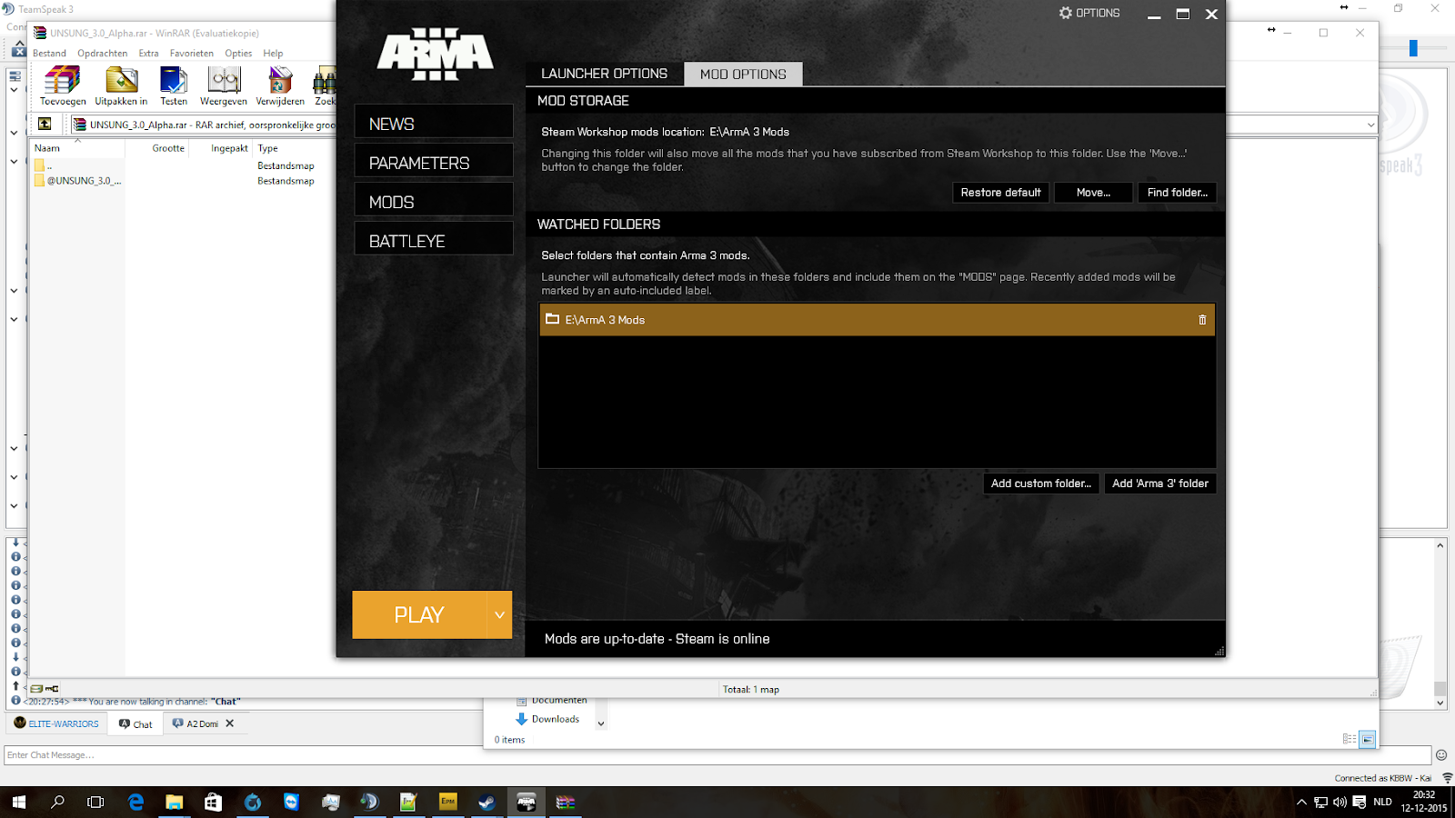Sort WinRAR list by Naam column
Image resolution: width=1455 pixels, height=818 pixels.
[x=47, y=148]
